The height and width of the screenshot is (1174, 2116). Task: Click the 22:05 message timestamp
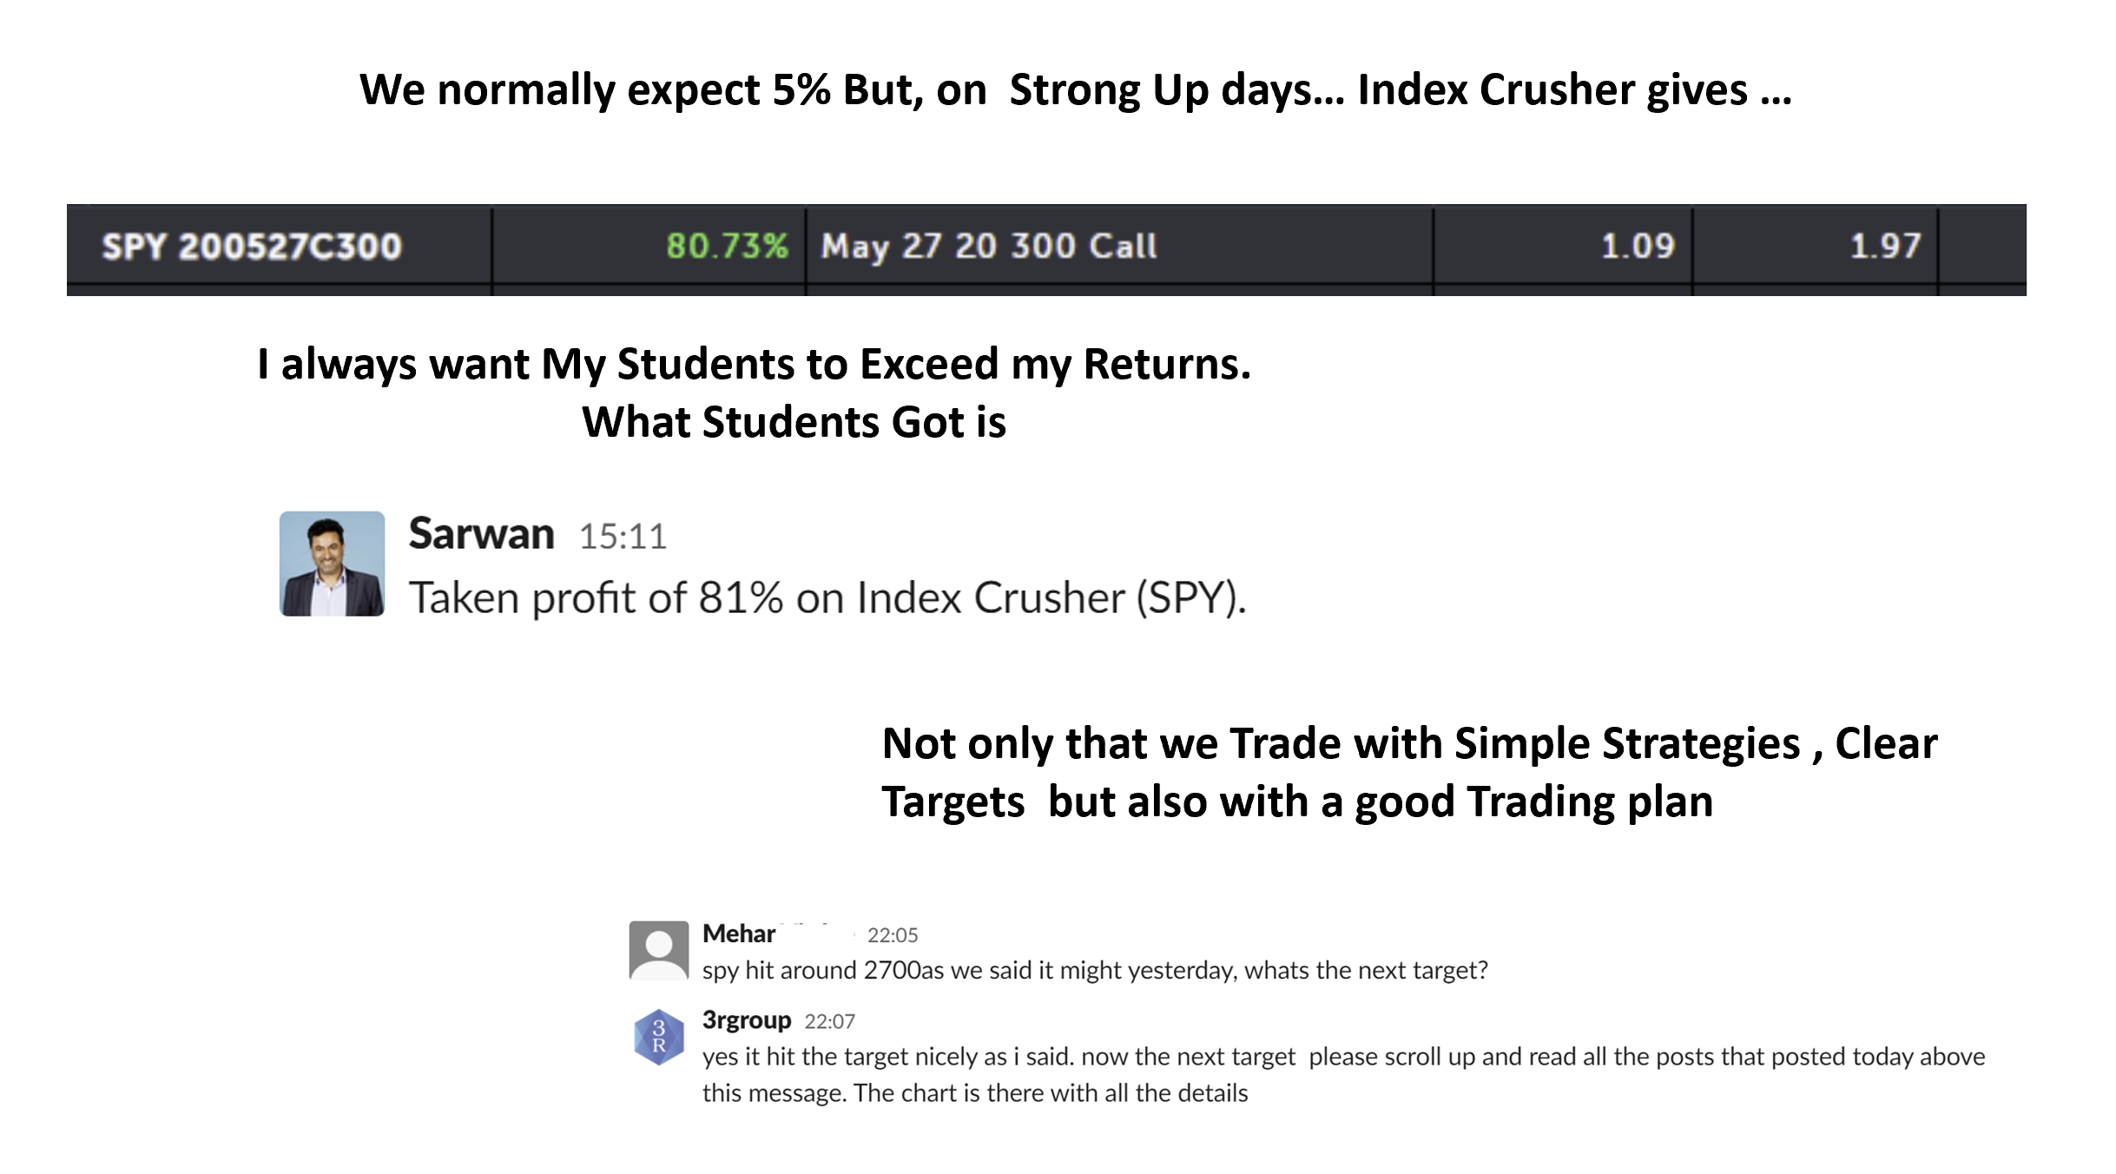point(893,935)
